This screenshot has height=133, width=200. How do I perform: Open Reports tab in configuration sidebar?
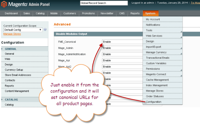(22, 86)
